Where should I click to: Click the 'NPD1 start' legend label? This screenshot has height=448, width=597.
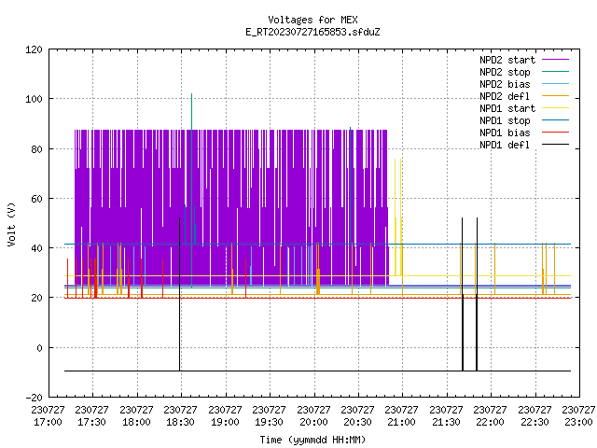507,108
